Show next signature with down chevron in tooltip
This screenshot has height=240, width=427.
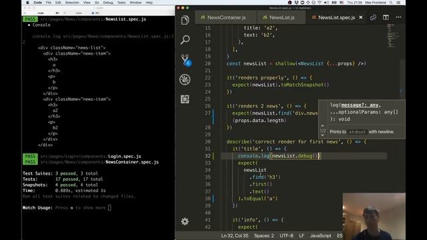pyautogui.click(x=322, y=135)
